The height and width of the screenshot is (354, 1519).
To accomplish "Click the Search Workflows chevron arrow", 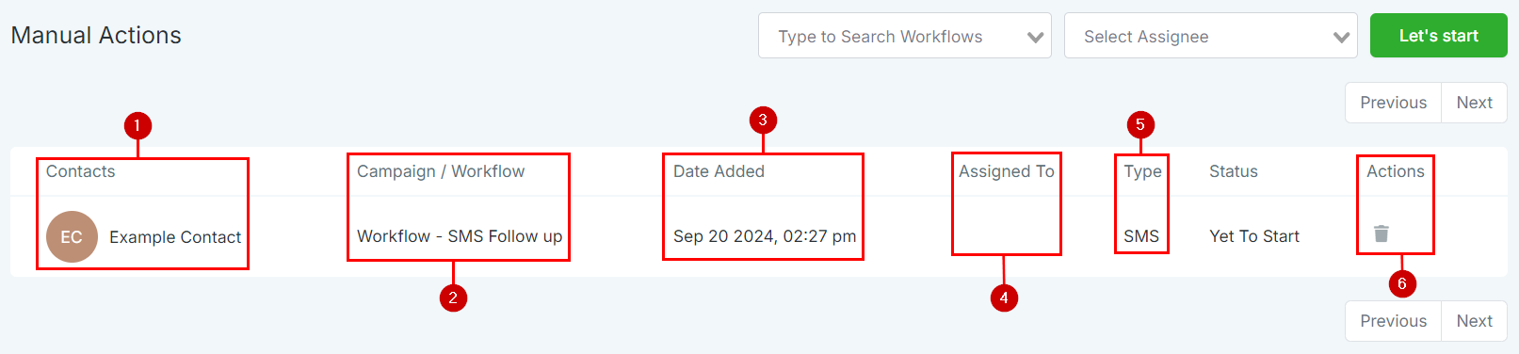I will 1035,38.
